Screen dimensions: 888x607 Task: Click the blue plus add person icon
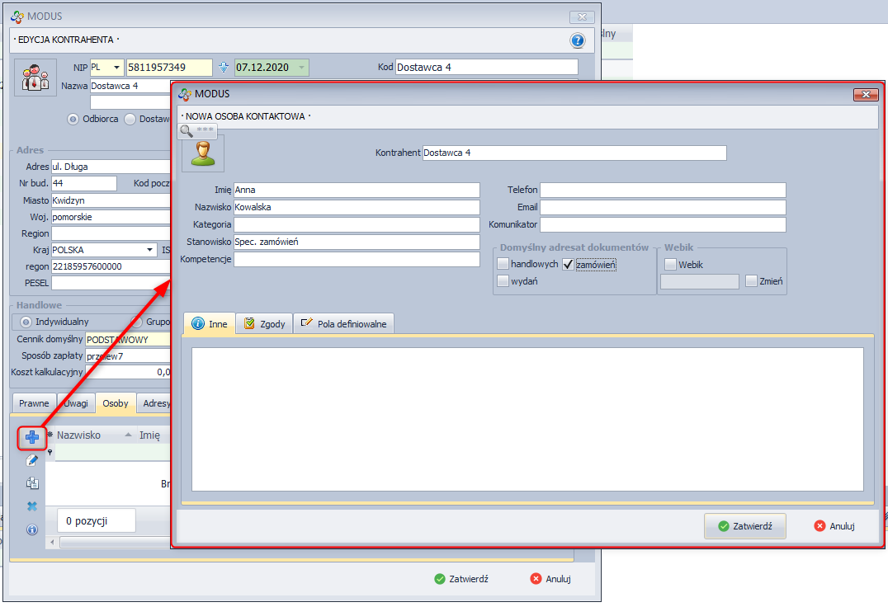click(32, 437)
